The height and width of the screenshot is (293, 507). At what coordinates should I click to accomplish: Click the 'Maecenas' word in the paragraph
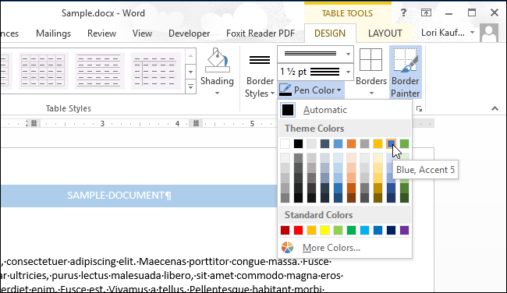point(162,262)
